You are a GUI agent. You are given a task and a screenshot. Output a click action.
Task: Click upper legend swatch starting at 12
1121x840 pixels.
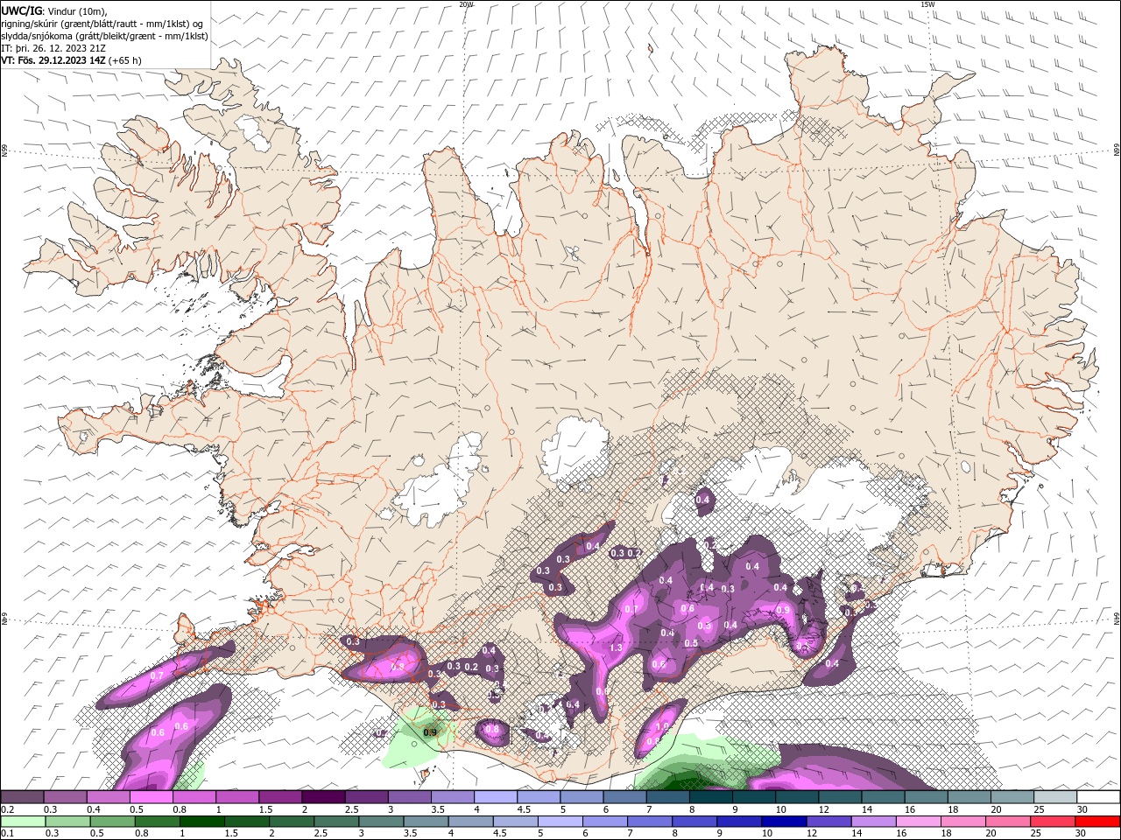[x=840, y=797]
